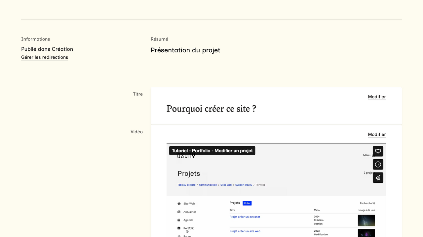Go to Support Osuny breadcrumb
The image size is (423, 237).
[x=244, y=185]
